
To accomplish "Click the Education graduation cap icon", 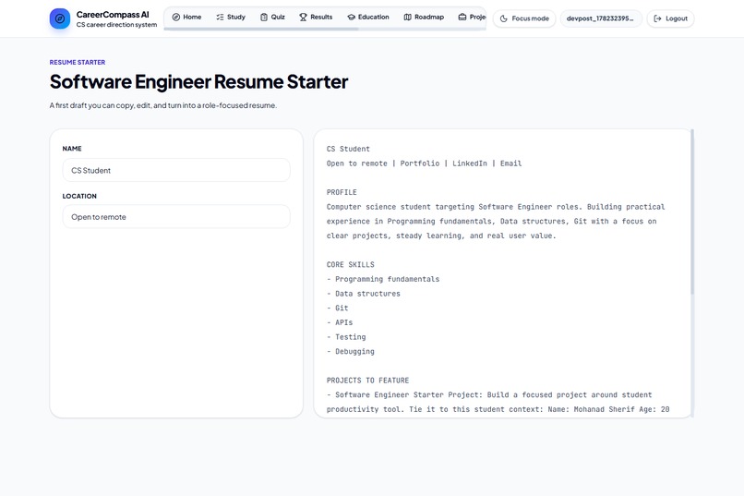I will 351,17.
